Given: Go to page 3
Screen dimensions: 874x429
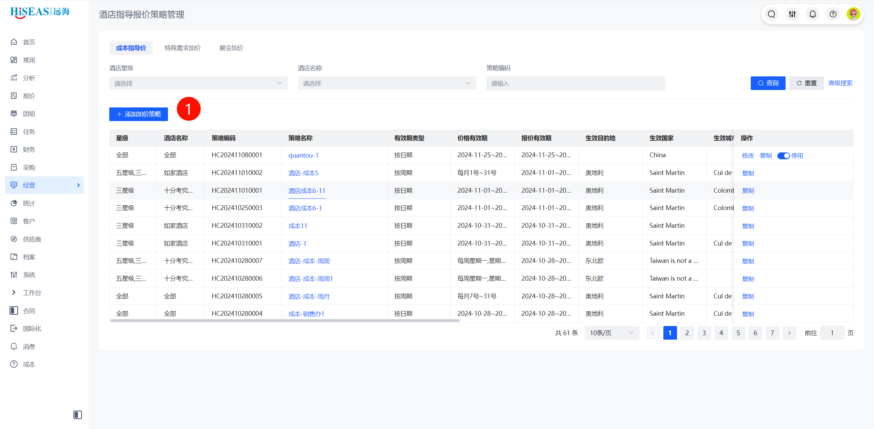Looking at the screenshot, I should 704,333.
